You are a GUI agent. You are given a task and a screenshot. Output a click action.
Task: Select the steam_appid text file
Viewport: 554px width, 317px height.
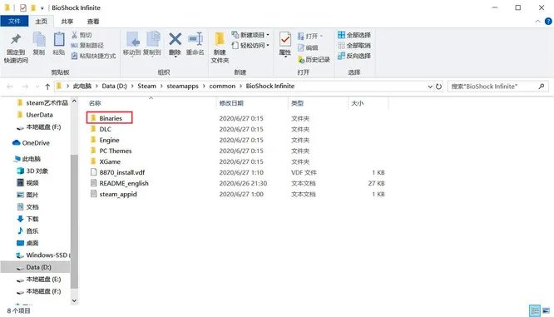click(x=117, y=195)
